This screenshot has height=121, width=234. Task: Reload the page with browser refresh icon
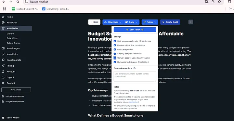[18, 2]
